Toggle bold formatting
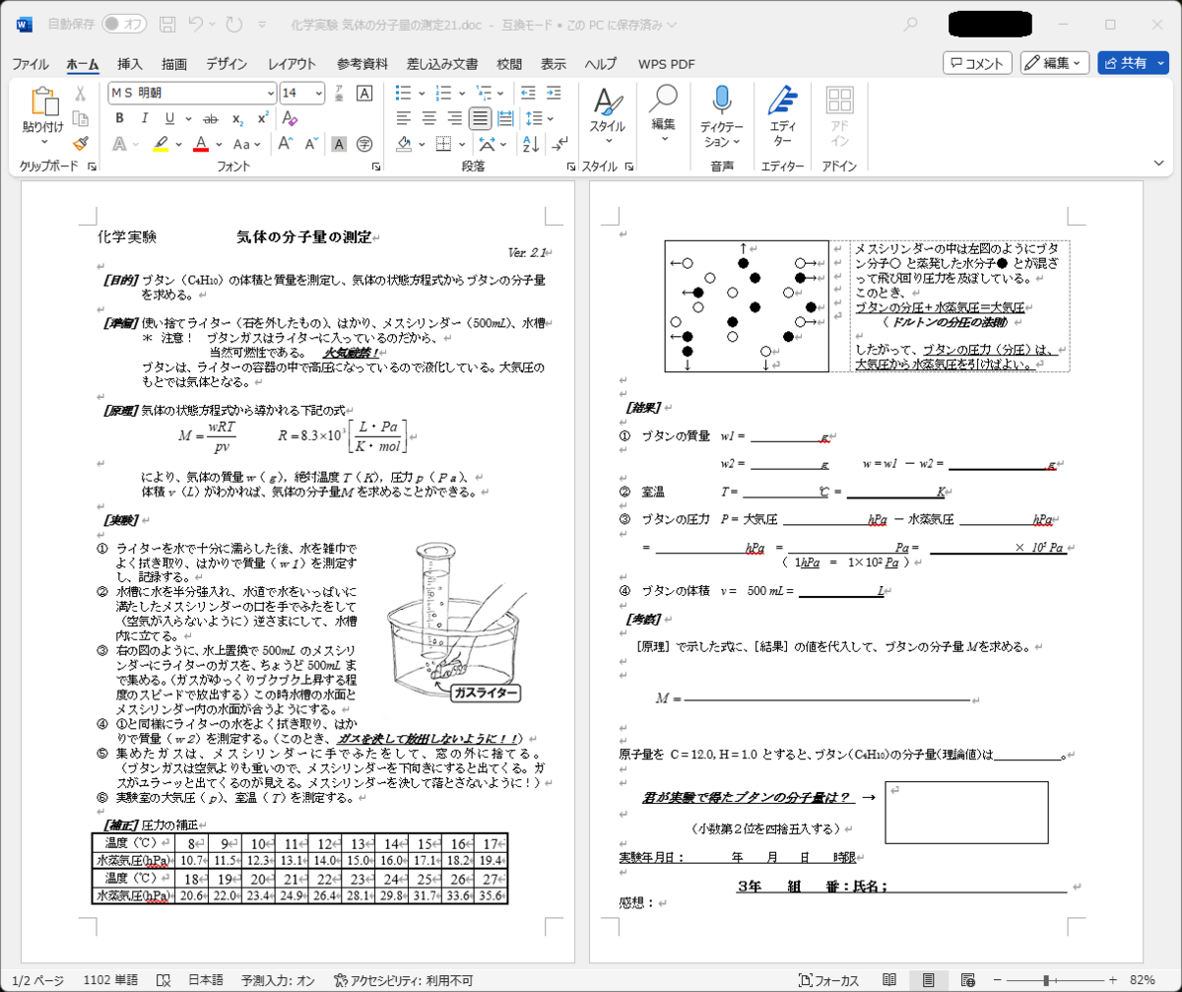This screenshot has width=1182, height=992. point(119,118)
